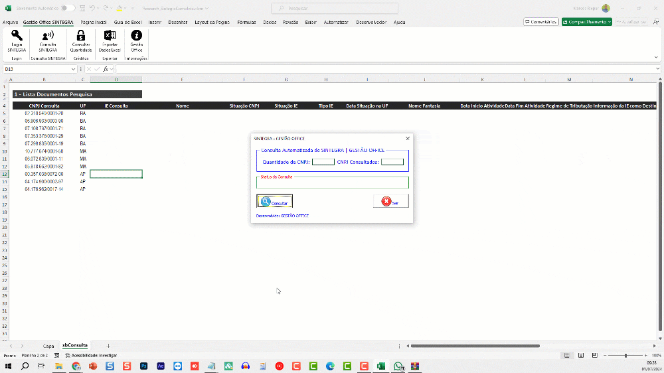Click the Save icon in the title bar

82,8
